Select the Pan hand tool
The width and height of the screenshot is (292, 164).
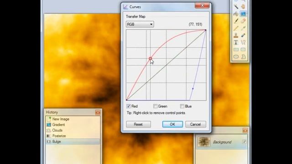pyautogui.click(x=243, y=7)
